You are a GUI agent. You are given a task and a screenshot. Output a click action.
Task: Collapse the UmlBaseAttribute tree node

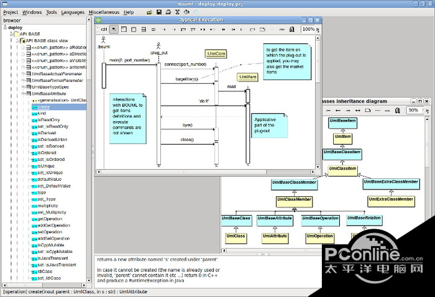(x=23, y=93)
